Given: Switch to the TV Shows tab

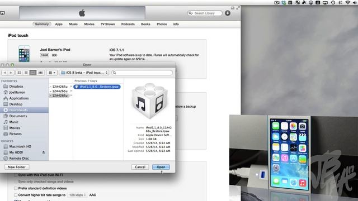Looking at the screenshot, I should 108,24.
